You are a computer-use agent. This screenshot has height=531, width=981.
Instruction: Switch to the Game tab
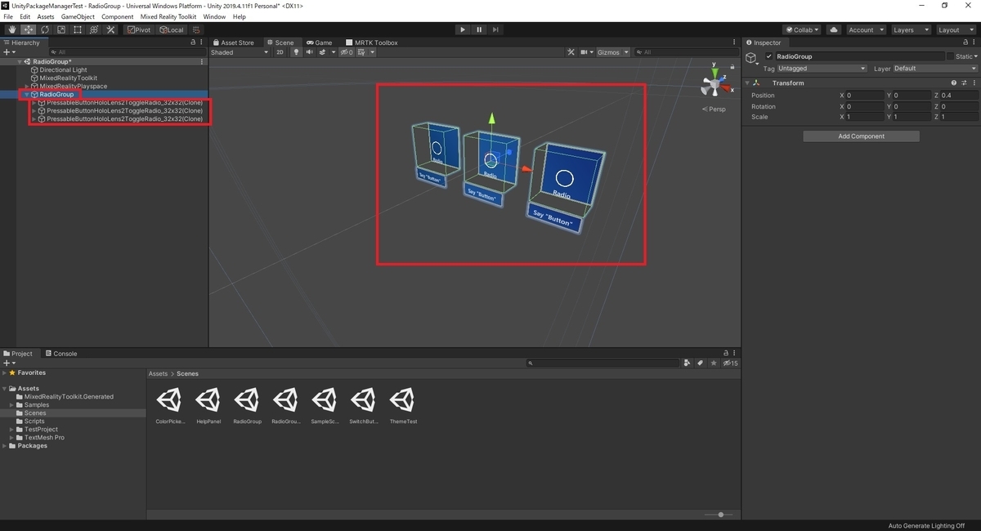(319, 42)
